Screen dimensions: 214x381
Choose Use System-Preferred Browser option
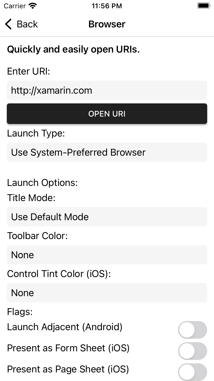point(107,152)
